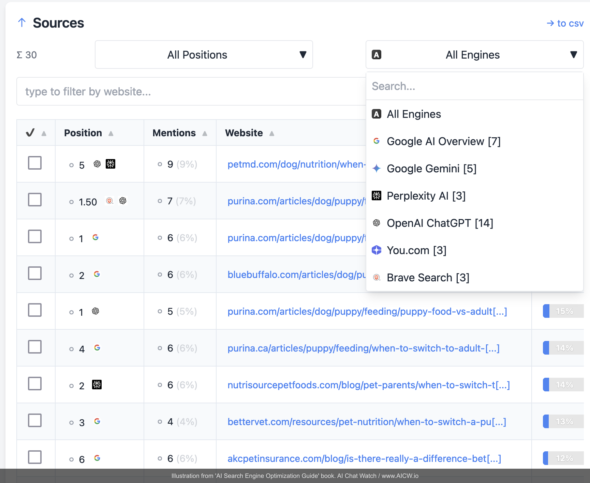Tick the checkbox for the bluebuffalo.com row

(x=35, y=274)
